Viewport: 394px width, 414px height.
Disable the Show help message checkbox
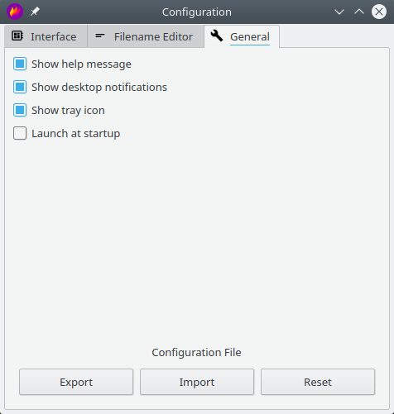20,64
